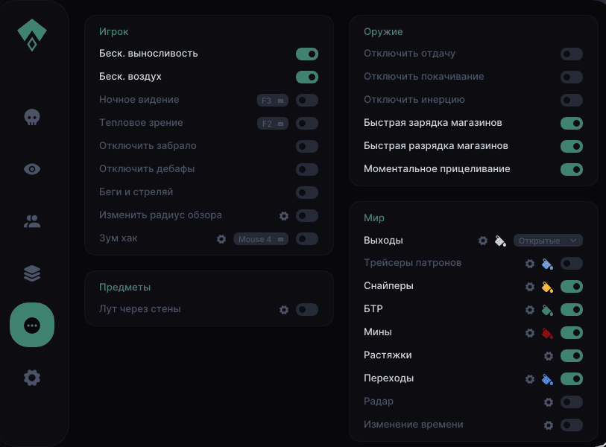Disable the Беск. выносливость toggle

tap(307, 54)
